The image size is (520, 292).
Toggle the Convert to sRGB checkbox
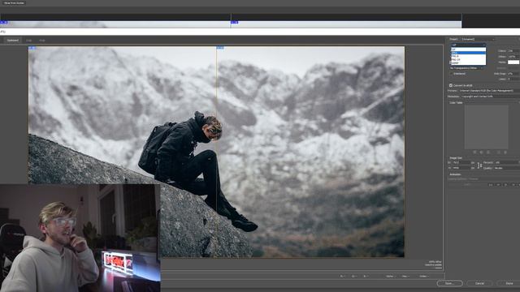[451, 85]
